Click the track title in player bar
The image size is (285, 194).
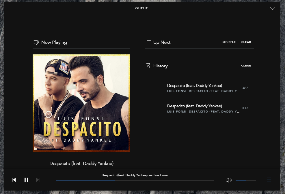tap(124, 175)
